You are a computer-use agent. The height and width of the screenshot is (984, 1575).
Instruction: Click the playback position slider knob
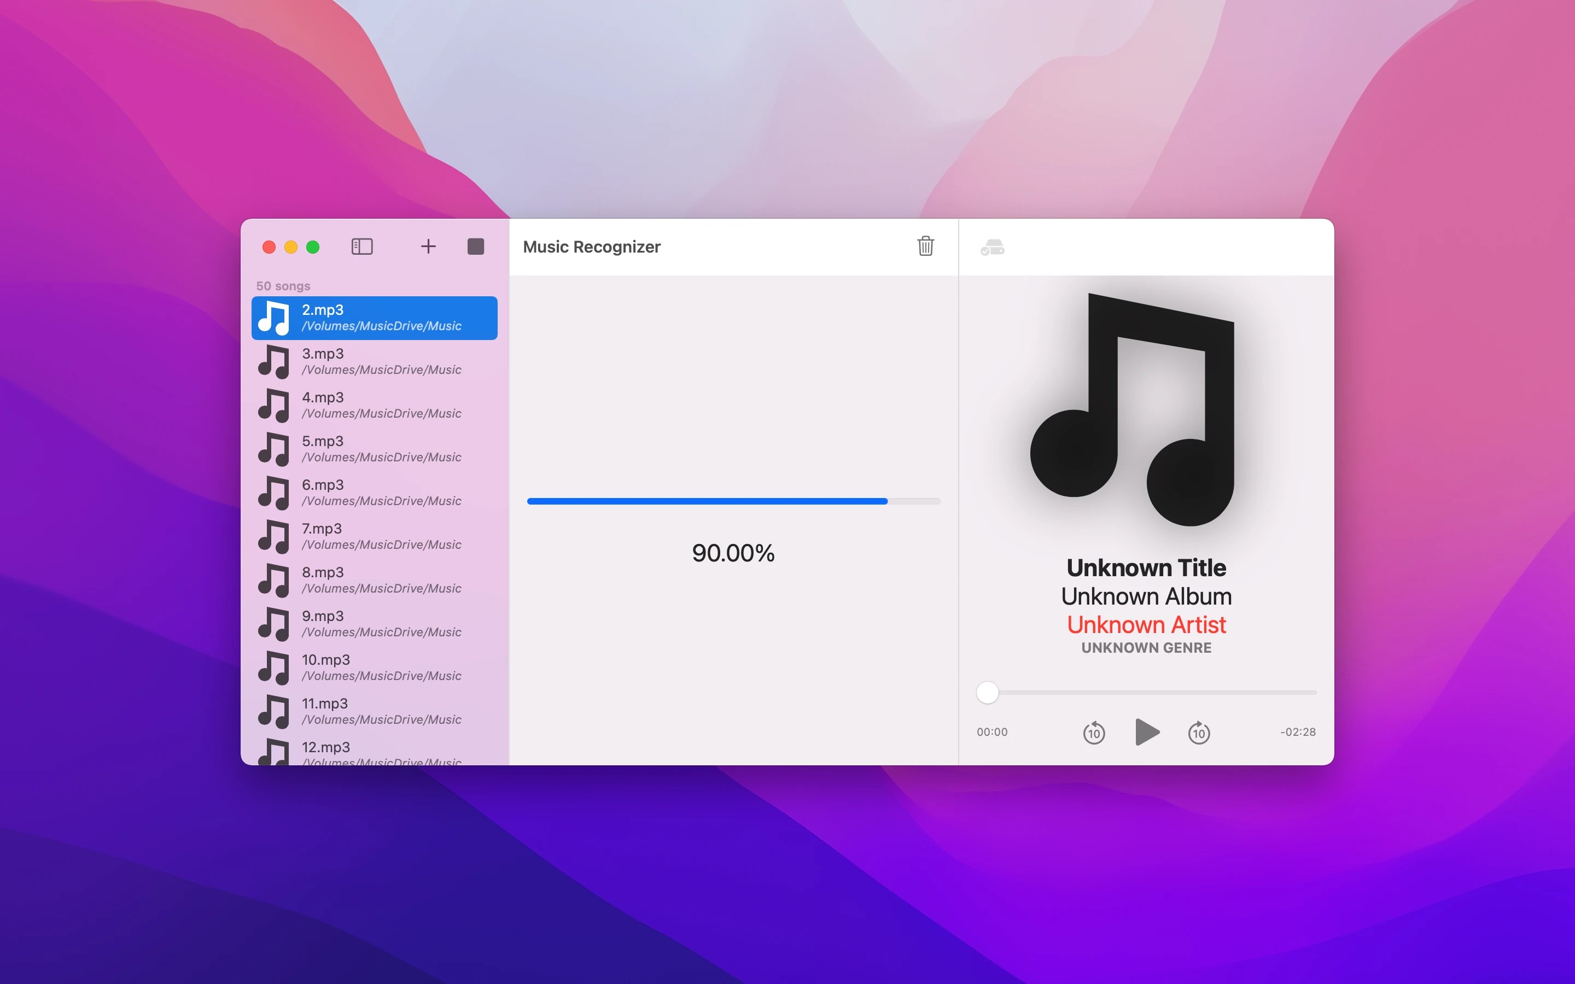(987, 693)
